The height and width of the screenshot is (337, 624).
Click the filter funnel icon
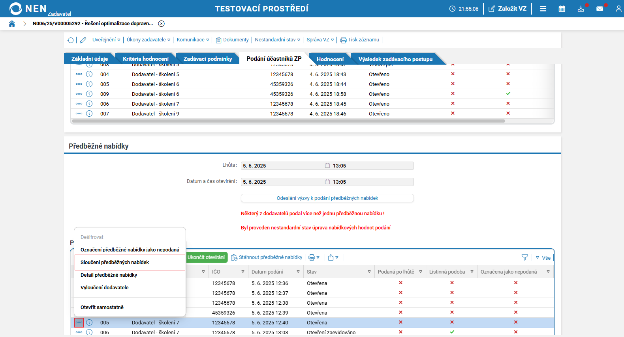(524, 257)
